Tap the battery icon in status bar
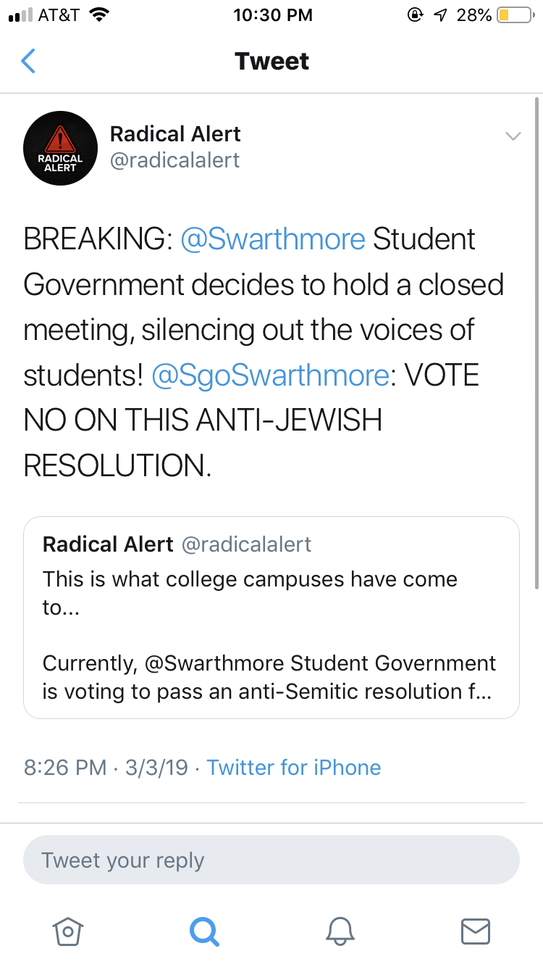This screenshot has height=967, width=543. click(514, 15)
